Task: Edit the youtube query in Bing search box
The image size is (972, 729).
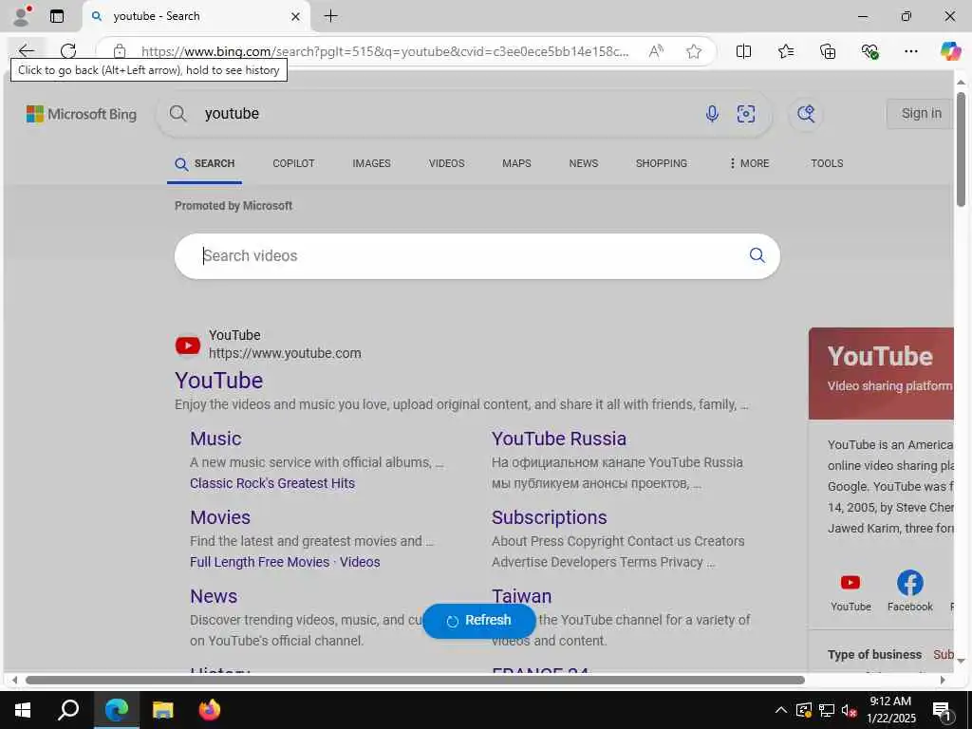Action: pyautogui.click(x=232, y=114)
